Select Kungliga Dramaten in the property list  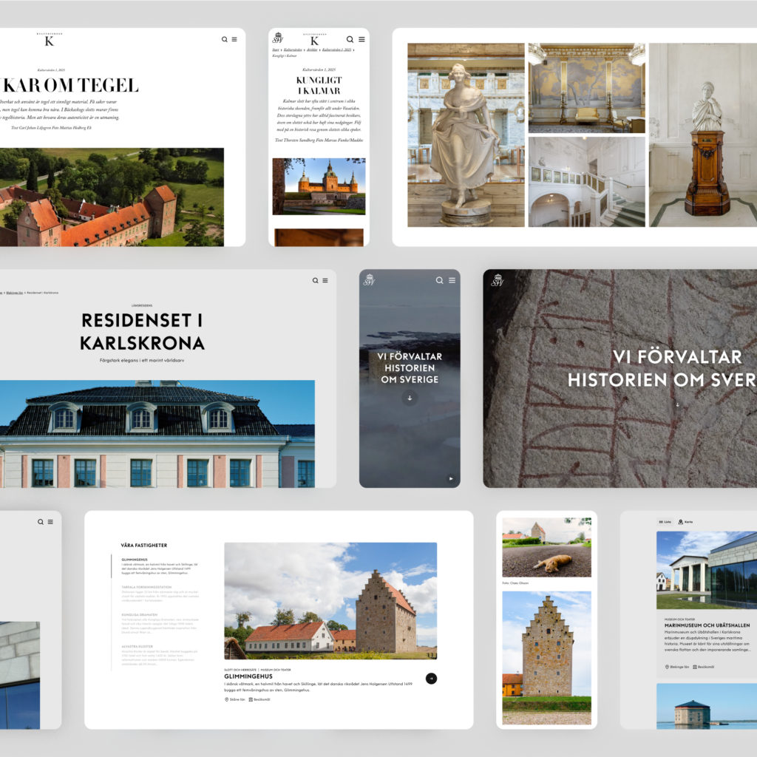pos(160,624)
